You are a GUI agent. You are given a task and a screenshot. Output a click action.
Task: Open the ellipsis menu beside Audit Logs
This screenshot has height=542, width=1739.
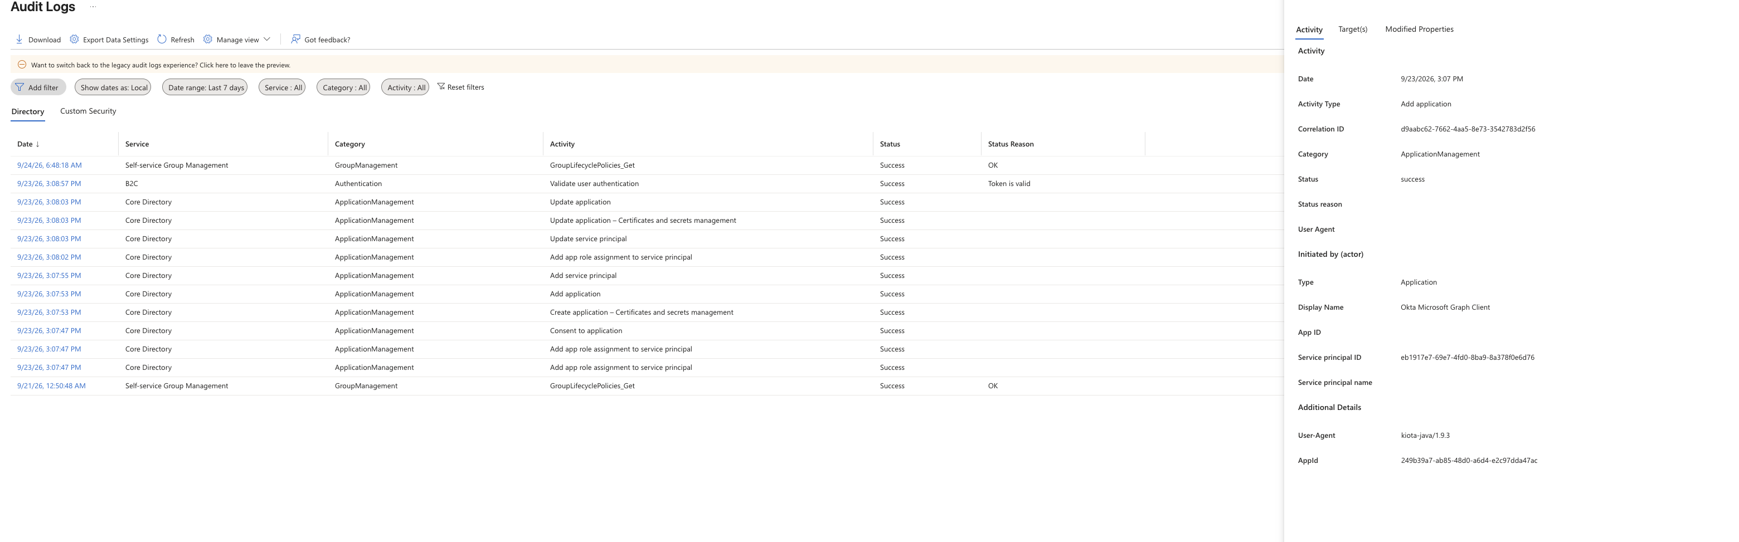tap(93, 7)
